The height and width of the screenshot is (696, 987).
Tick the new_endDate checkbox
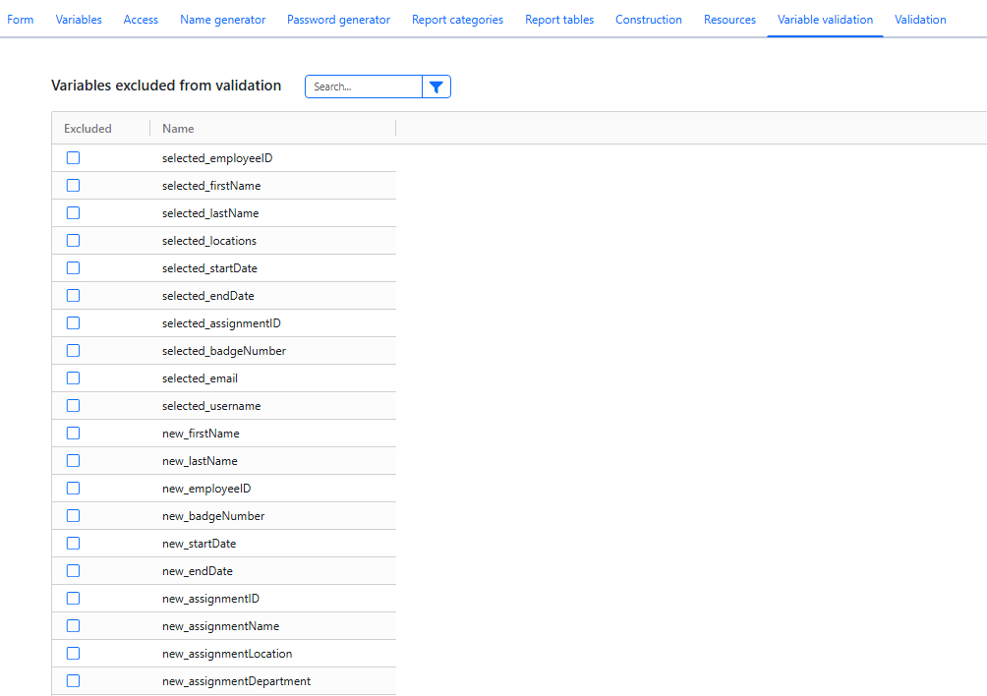(x=73, y=571)
